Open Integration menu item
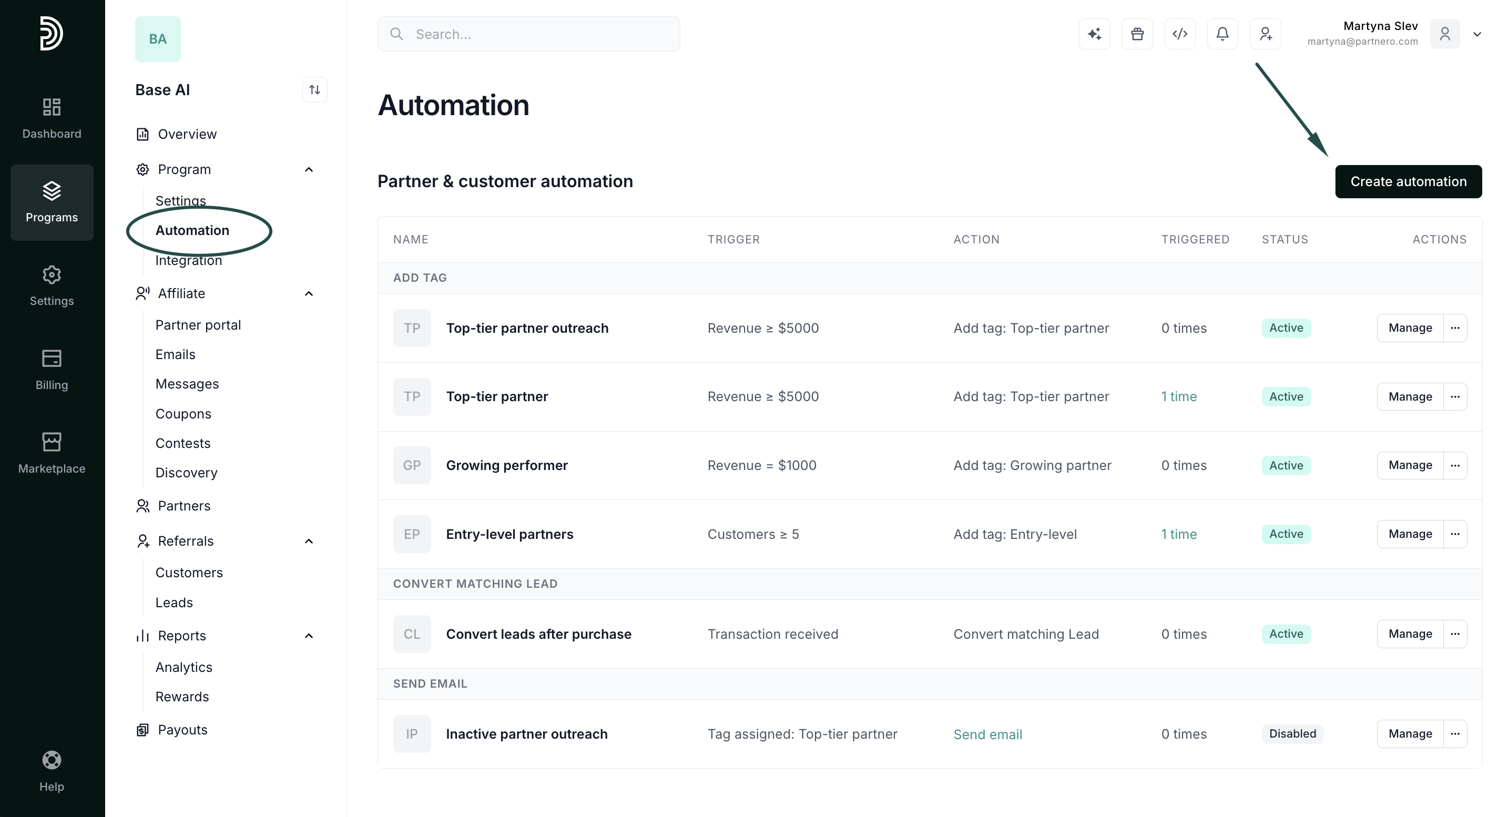This screenshot has width=1509, height=817. click(189, 261)
